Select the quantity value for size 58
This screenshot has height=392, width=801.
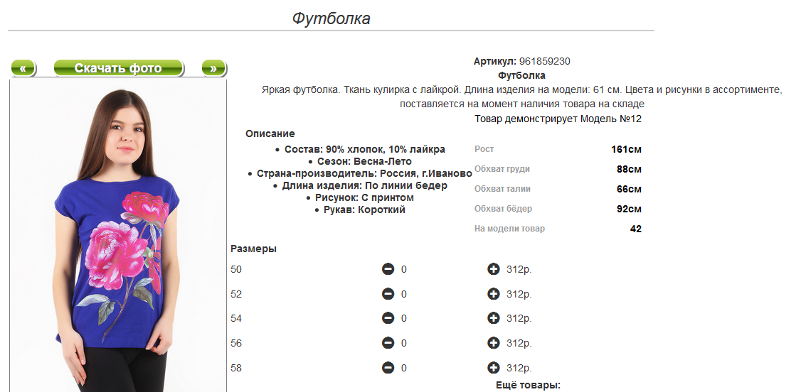[x=403, y=368]
